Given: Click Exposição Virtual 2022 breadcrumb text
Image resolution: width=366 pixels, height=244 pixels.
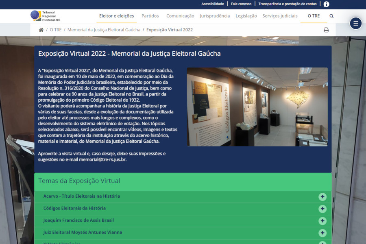Looking at the screenshot, I should (170, 30).
